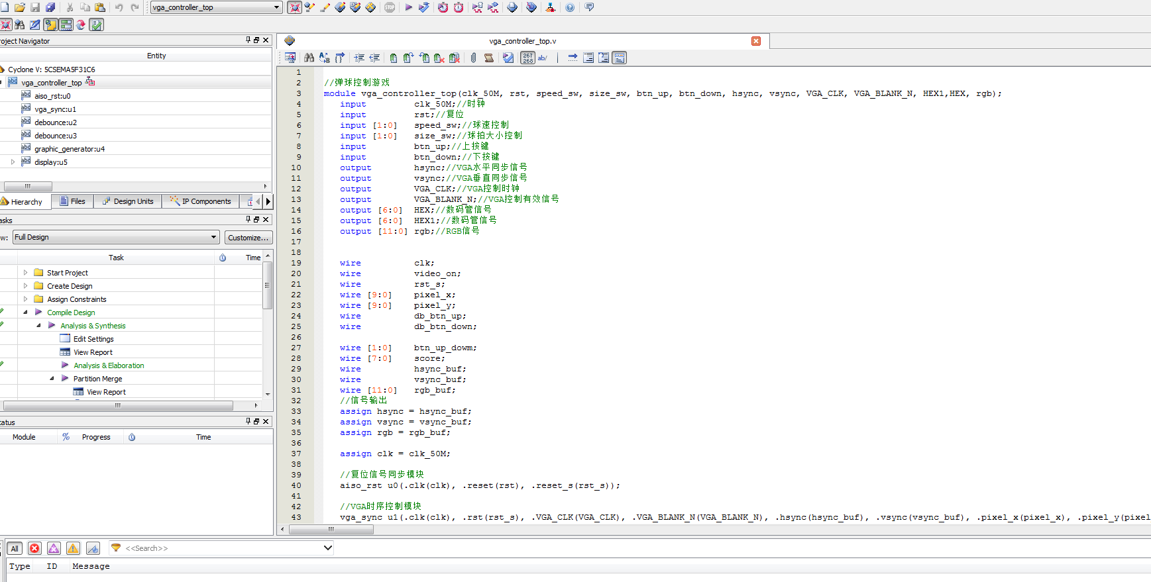Open Help via the question mark icon

570,7
